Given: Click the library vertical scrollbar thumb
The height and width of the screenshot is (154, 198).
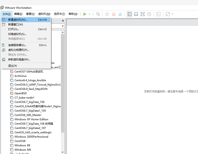Looking at the screenshot, I should (x=63, y=83).
